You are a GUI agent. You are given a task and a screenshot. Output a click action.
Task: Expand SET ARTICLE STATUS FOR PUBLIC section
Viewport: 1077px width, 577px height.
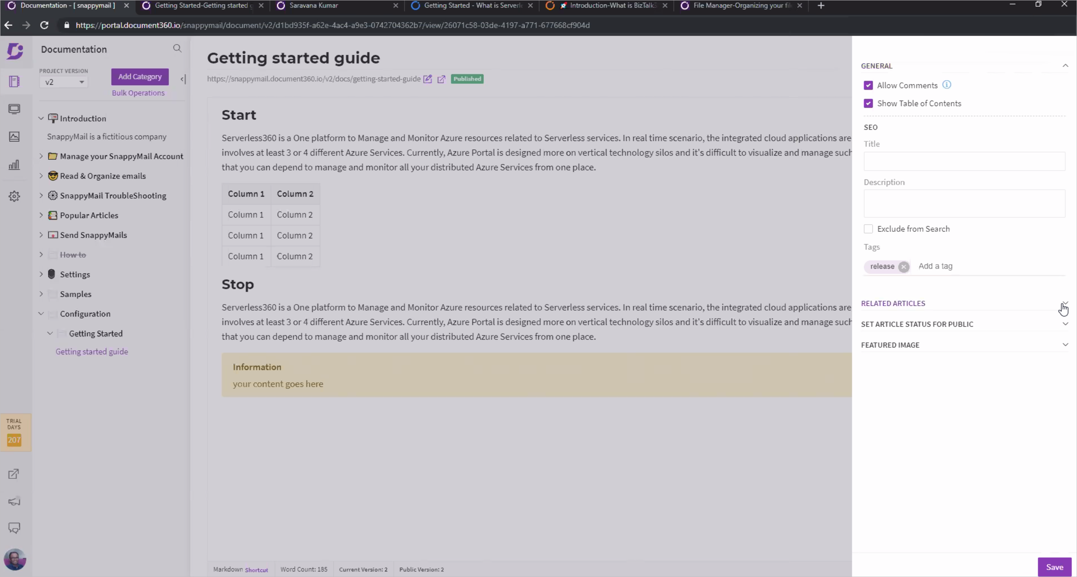click(1065, 324)
